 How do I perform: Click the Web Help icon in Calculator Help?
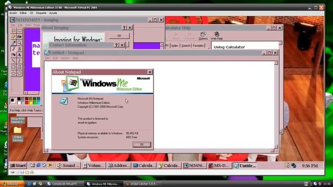point(216,36)
